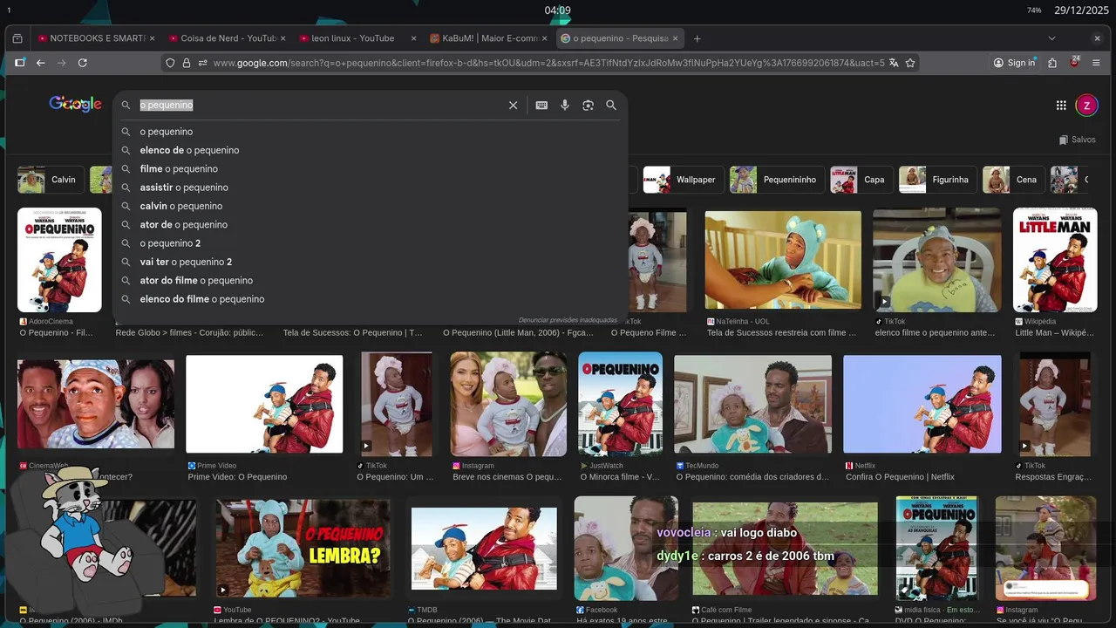
Task: Open the TMDB O Pequenino image result
Action: tap(484, 548)
